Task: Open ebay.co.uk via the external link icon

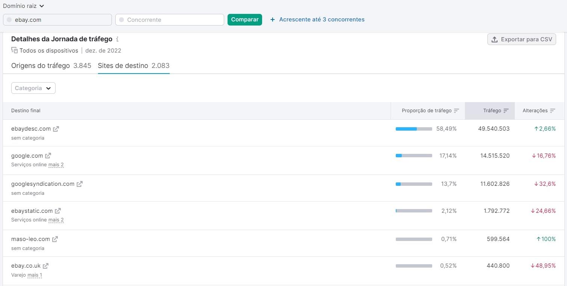Action: pos(46,265)
